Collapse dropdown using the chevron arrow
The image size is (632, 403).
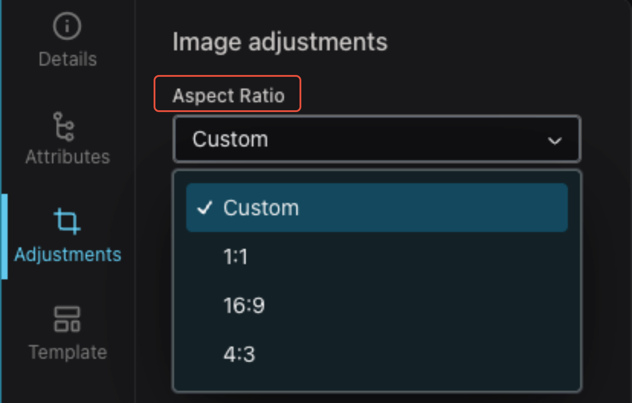click(555, 141)
